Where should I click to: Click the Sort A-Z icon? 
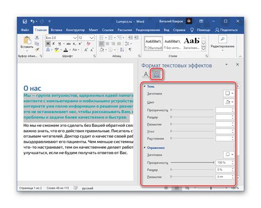pos(122,49)
